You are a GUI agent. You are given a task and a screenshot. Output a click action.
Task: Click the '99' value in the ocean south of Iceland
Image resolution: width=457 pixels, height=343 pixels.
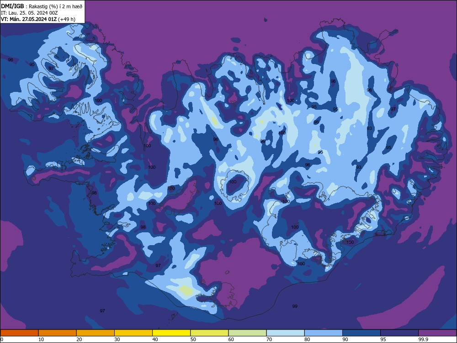295,306
